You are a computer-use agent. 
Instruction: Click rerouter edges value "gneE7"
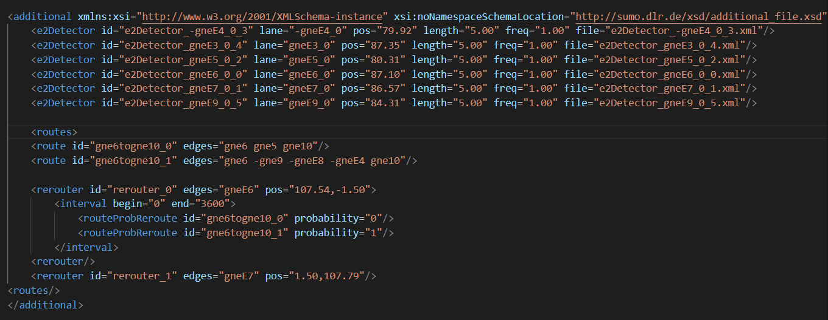[x=239, y=276]
